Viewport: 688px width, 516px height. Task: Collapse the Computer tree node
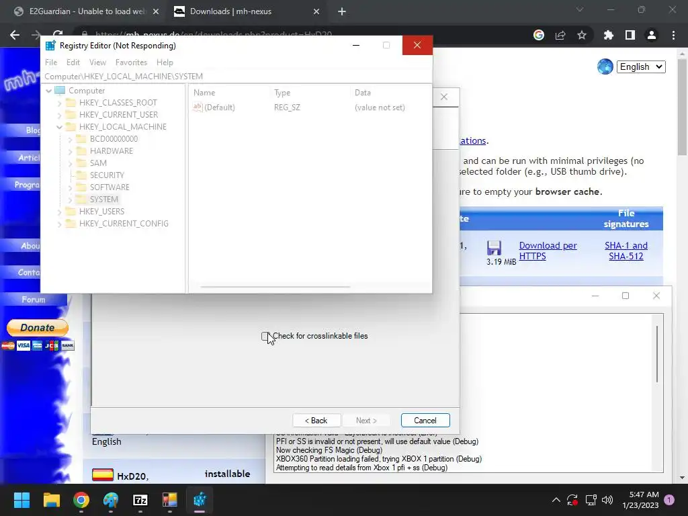click(48, 91)
